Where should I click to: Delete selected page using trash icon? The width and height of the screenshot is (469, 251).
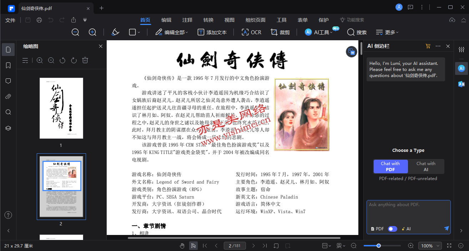(x=85, y=61)
